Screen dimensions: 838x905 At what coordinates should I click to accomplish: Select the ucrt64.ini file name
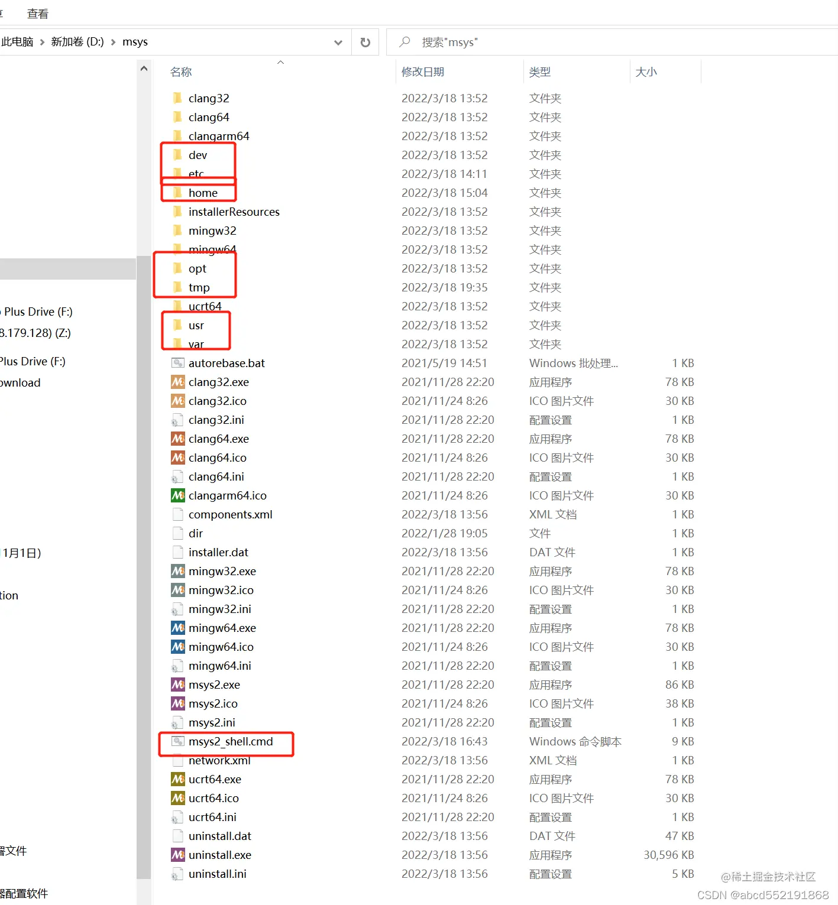[212, 817]
